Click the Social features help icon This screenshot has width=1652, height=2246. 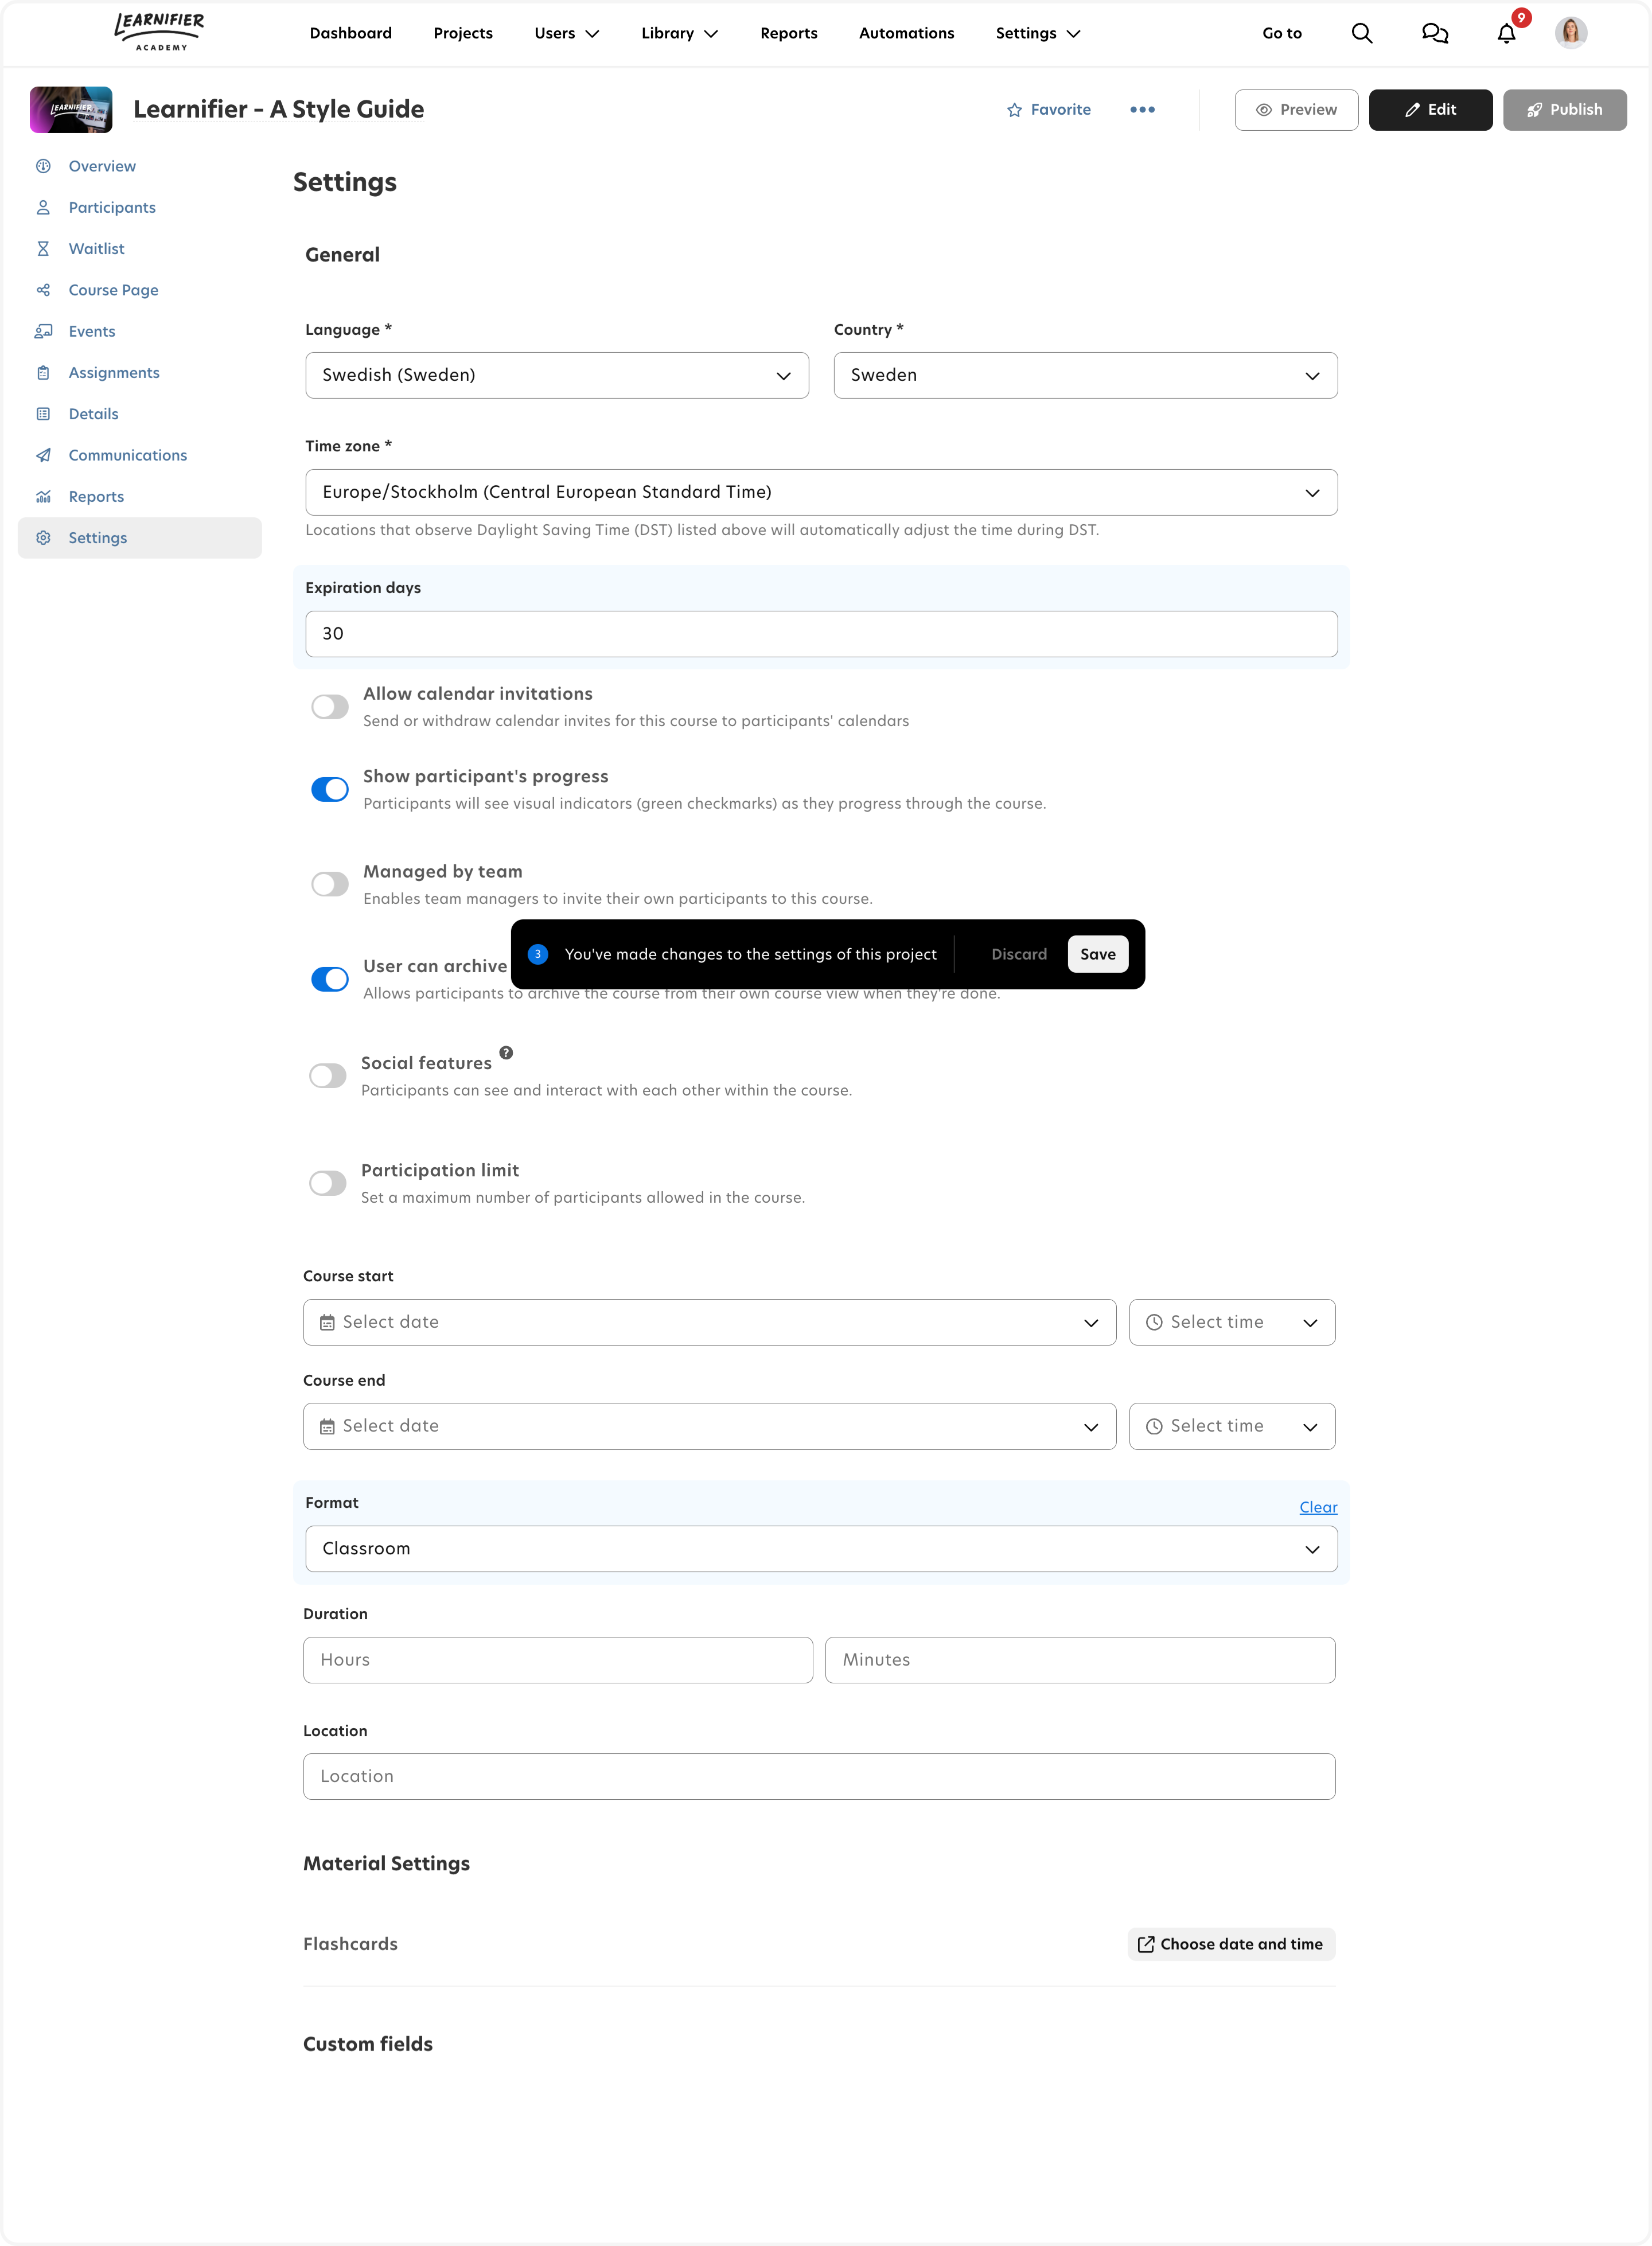506,1052
